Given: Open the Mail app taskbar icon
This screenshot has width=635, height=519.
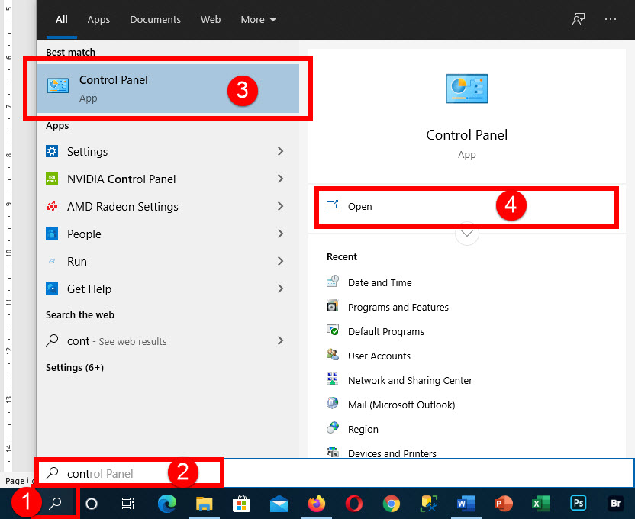Looking at the screenshot, I should (x=279, y=504).
